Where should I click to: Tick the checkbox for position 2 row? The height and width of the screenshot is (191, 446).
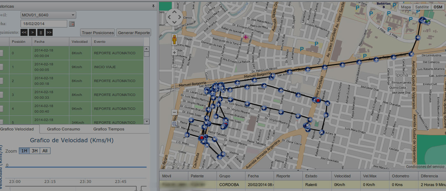[1, 81]
